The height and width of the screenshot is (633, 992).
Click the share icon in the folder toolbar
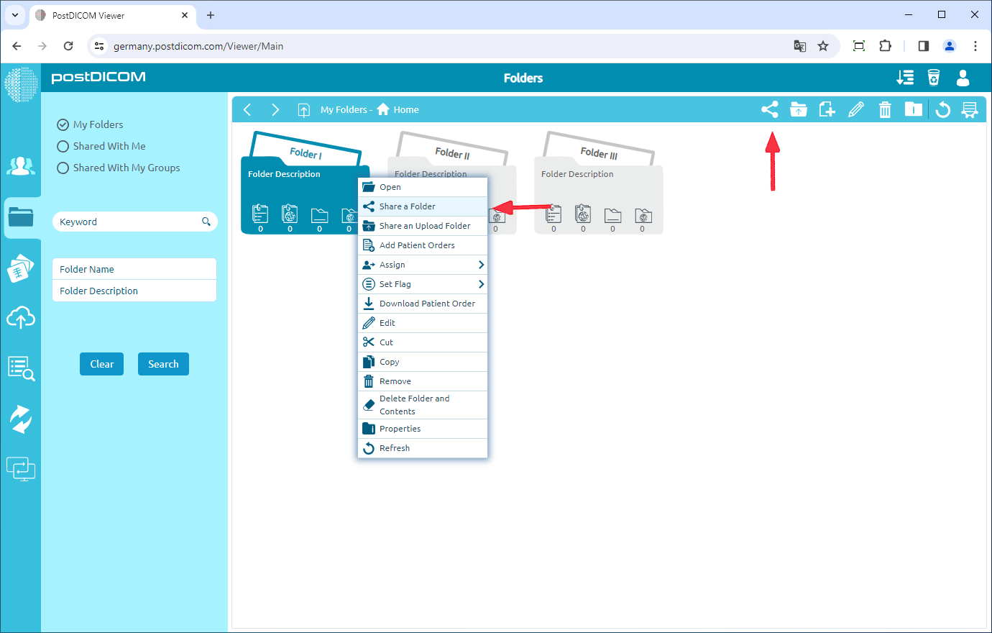click(769, 109)
